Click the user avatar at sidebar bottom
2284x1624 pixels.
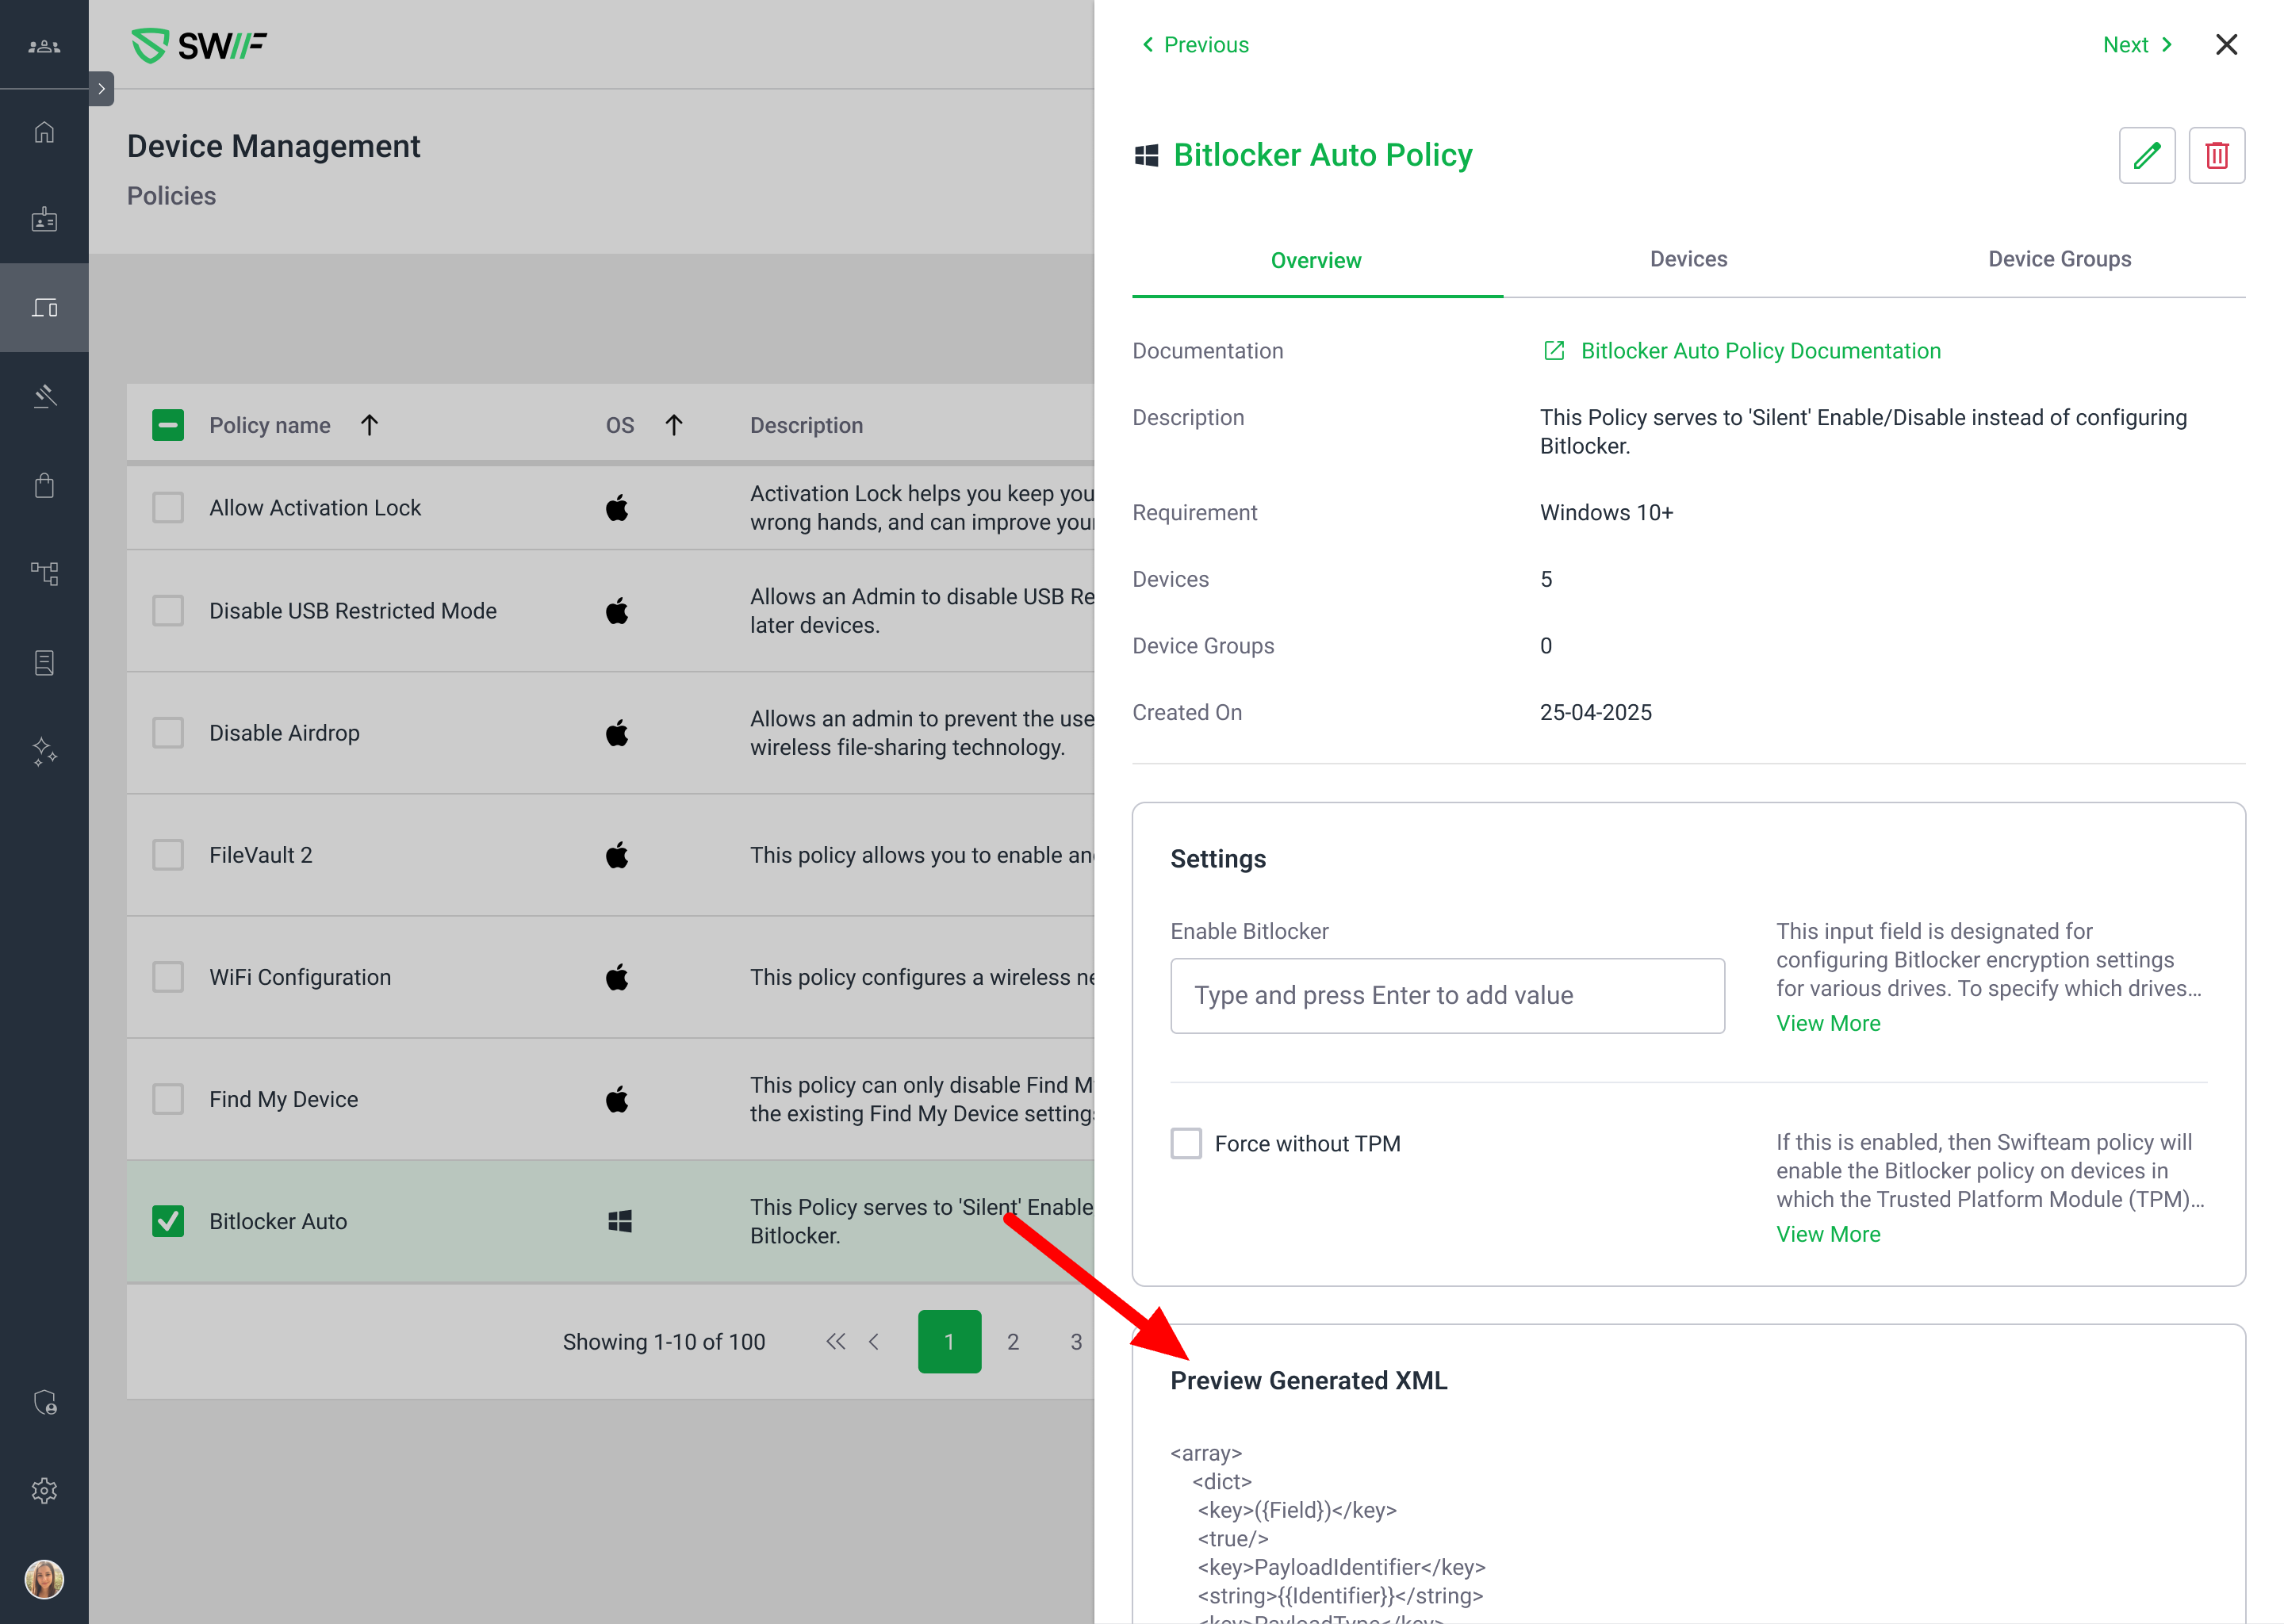coord(44,1579)
